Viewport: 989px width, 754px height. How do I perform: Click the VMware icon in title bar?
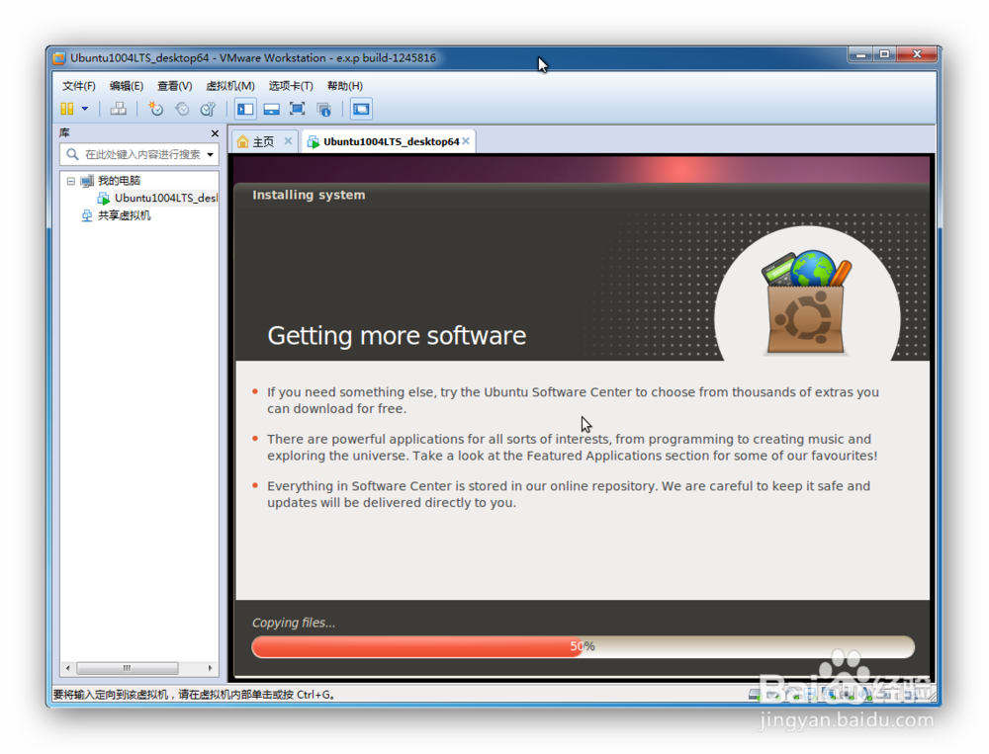[59, 58]
